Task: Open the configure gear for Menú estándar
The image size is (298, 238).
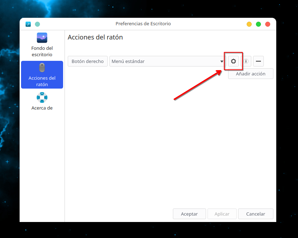Action: 233,61
